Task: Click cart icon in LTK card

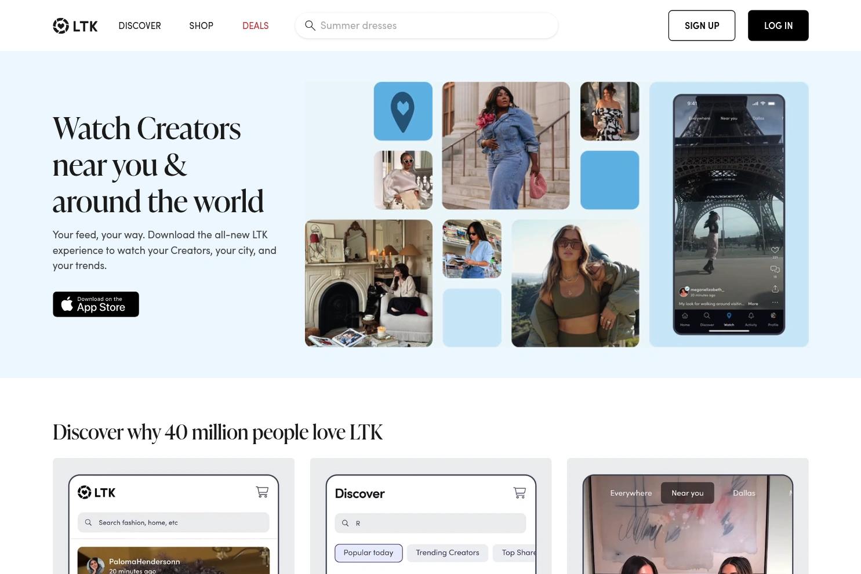Action: (x=262, y=492)
